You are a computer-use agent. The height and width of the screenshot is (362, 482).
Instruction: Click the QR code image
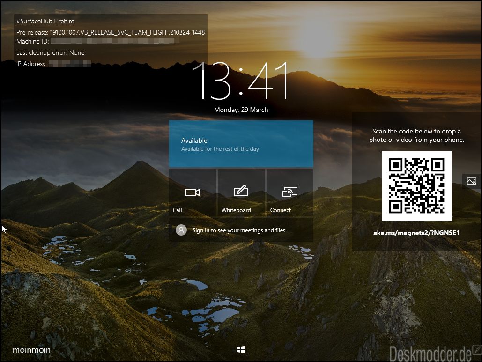click(x=416, y=185)
